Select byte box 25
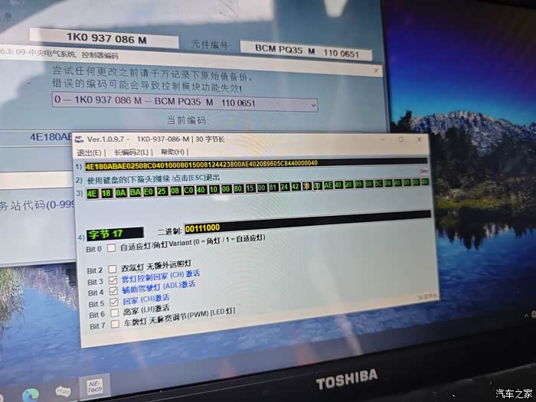Screen dimensions: 536x402 point(162,191)
